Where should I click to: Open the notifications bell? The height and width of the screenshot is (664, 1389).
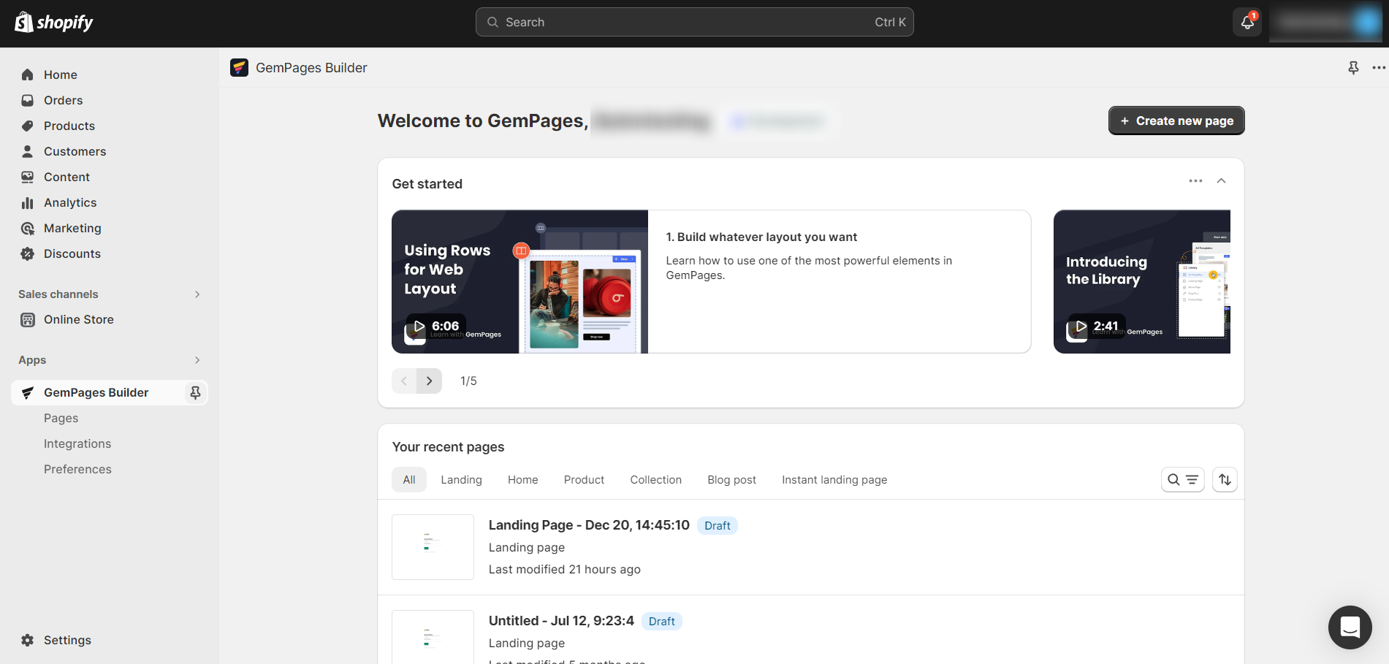(x=1247, y=22)
